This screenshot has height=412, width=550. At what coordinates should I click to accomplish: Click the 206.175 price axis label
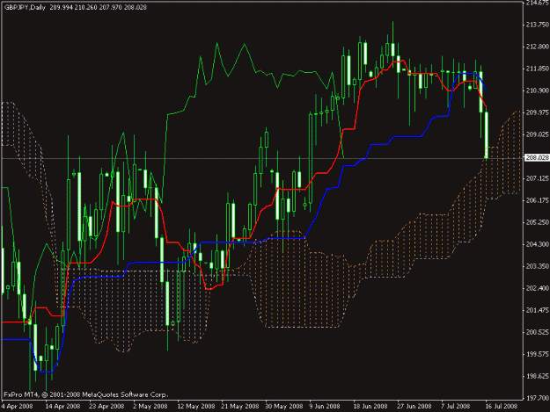tap(537, 200)
